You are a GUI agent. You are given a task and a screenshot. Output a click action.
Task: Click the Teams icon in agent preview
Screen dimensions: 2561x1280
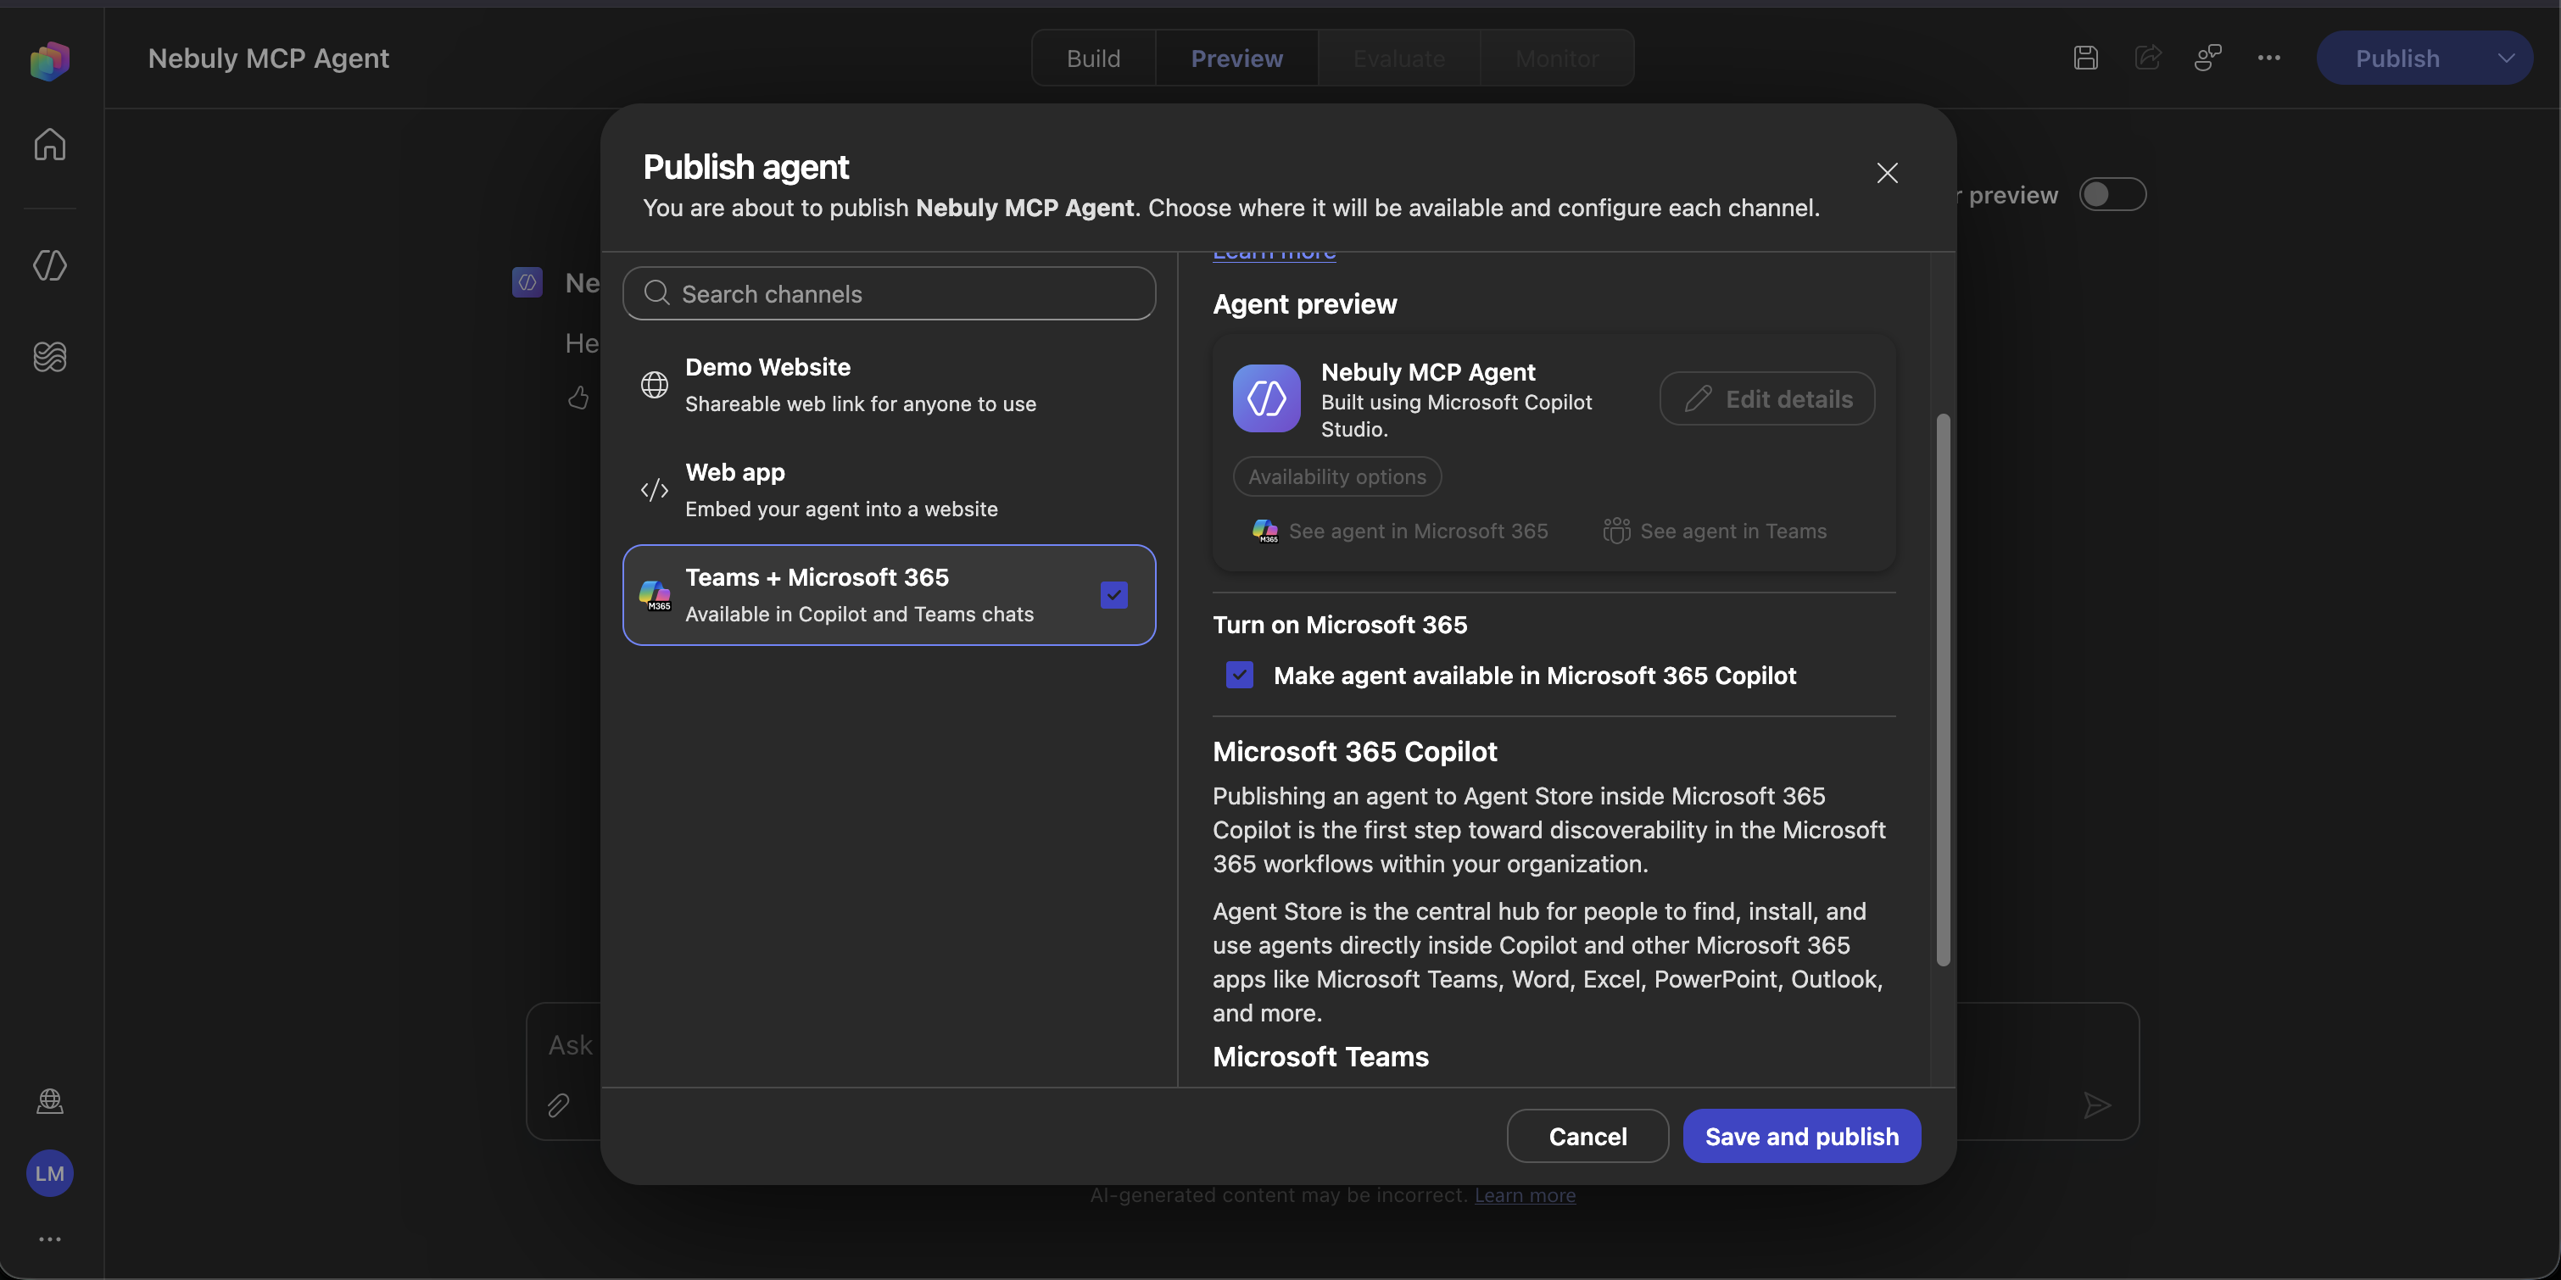[x=1616, y=531]
